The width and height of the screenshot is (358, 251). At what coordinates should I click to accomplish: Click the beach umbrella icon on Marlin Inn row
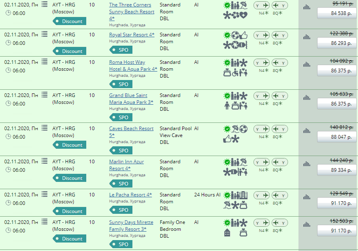(x=244, y=162)
